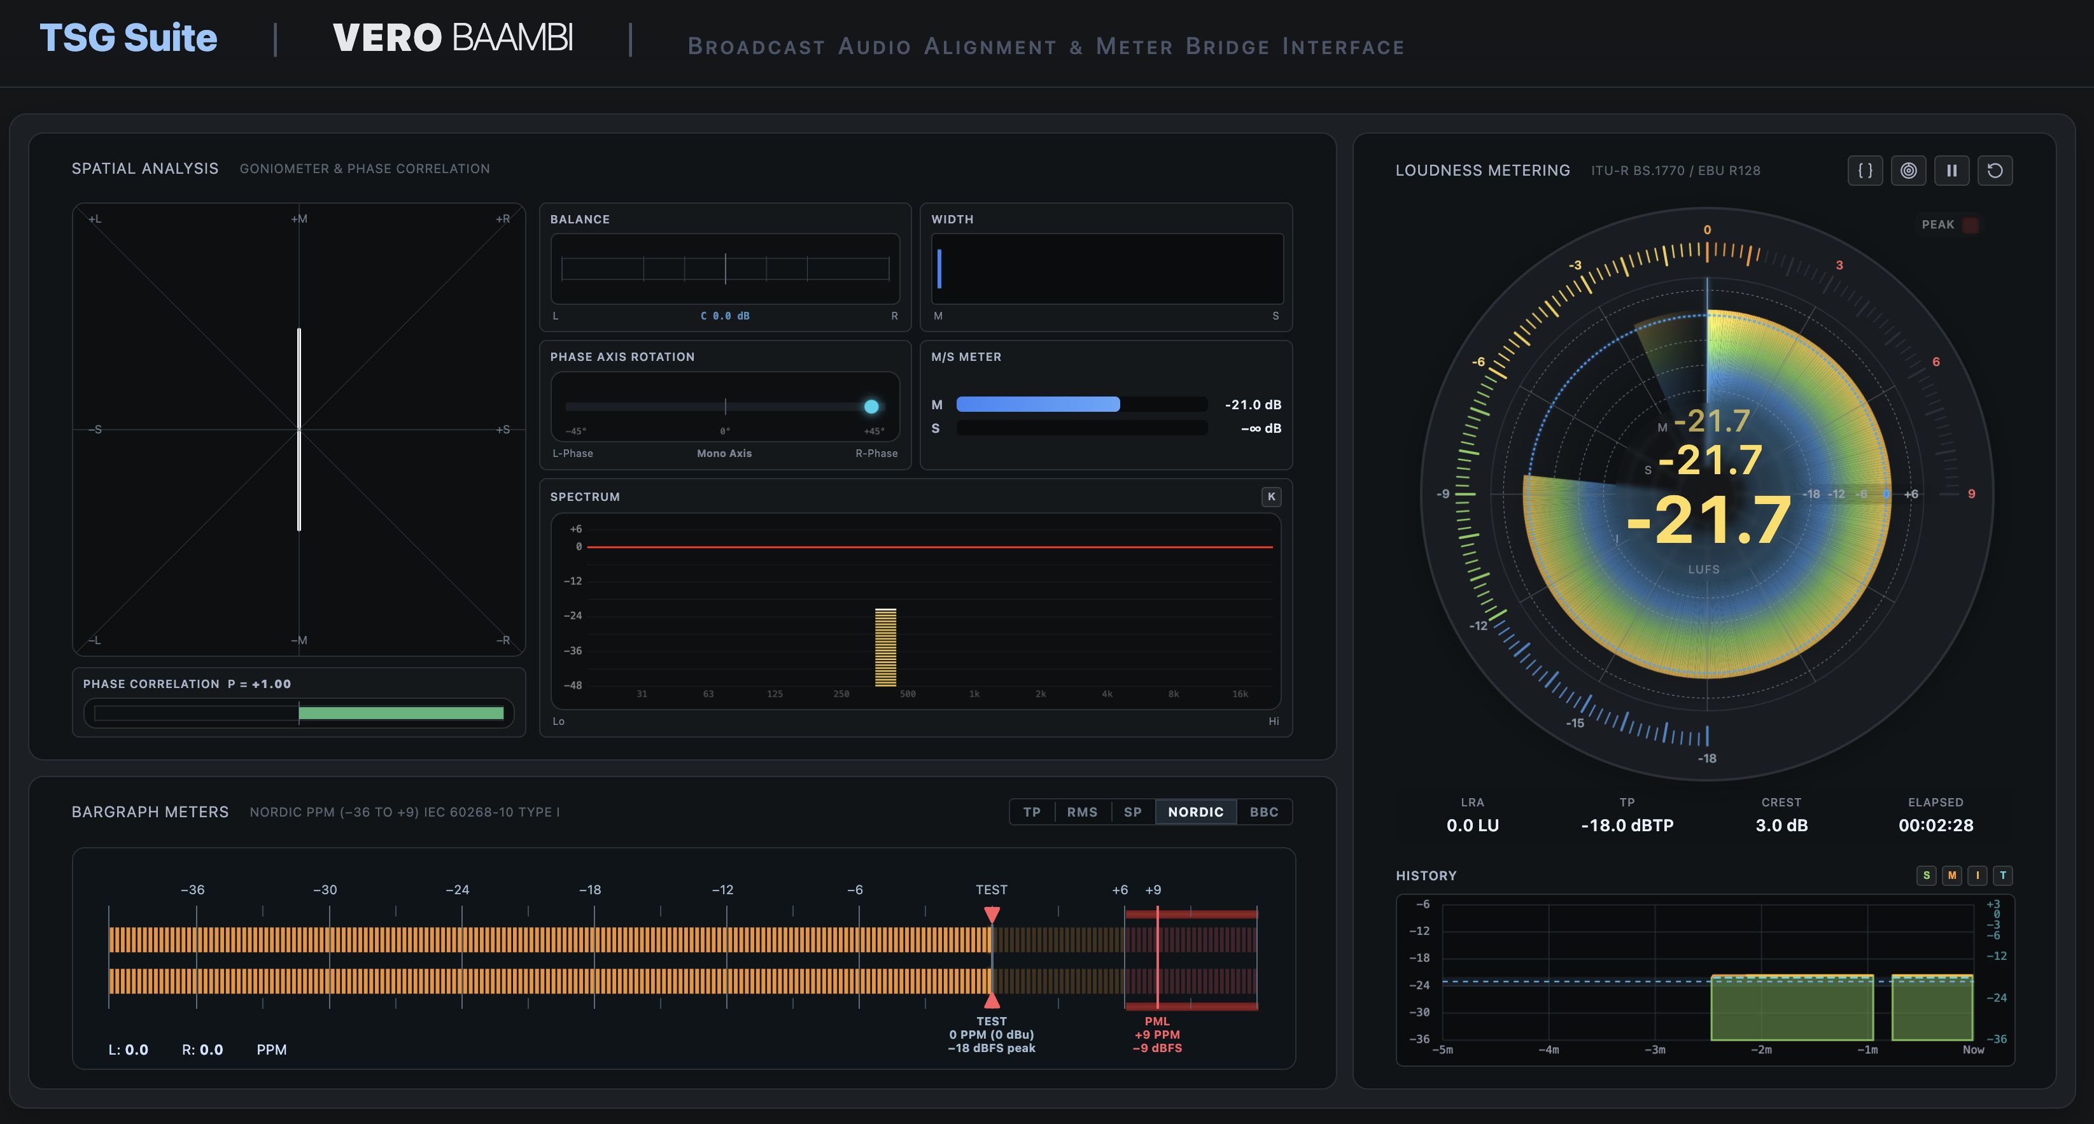Click the concentric target icon button
Viewport: 2094px width, 1124px height.
pyautogui.click(x=1908, y=171)
